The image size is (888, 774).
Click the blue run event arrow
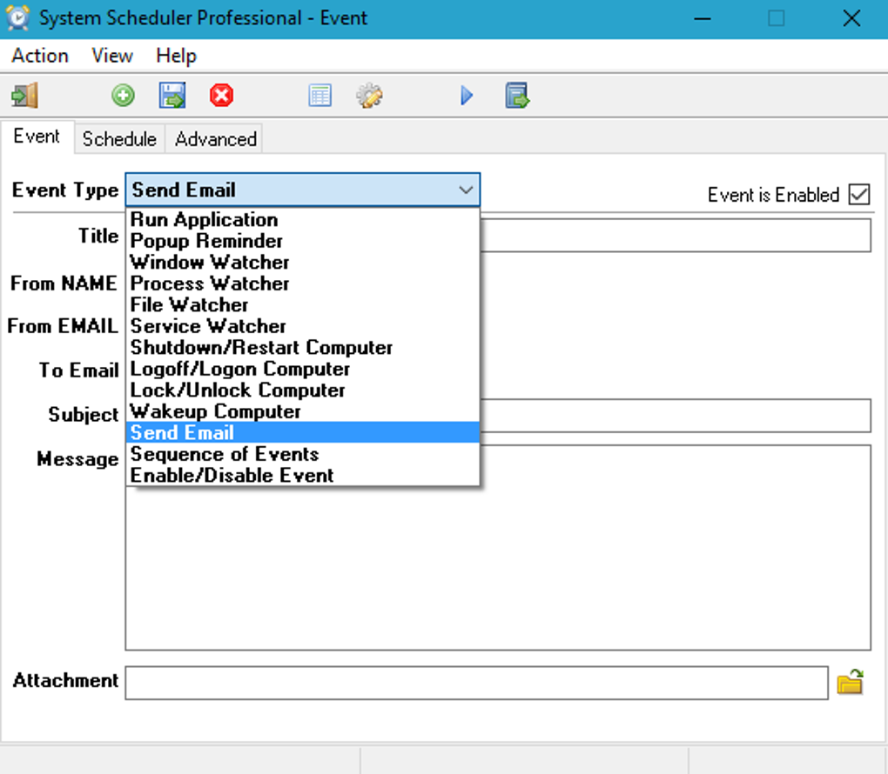pos(467,95)
